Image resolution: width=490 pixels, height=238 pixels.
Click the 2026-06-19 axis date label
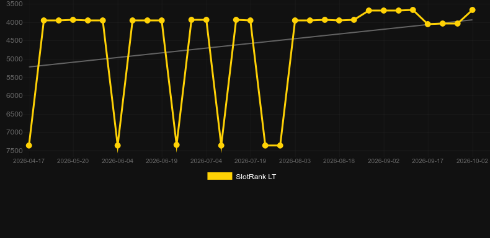pyautogui.click(x=161, y=161)
